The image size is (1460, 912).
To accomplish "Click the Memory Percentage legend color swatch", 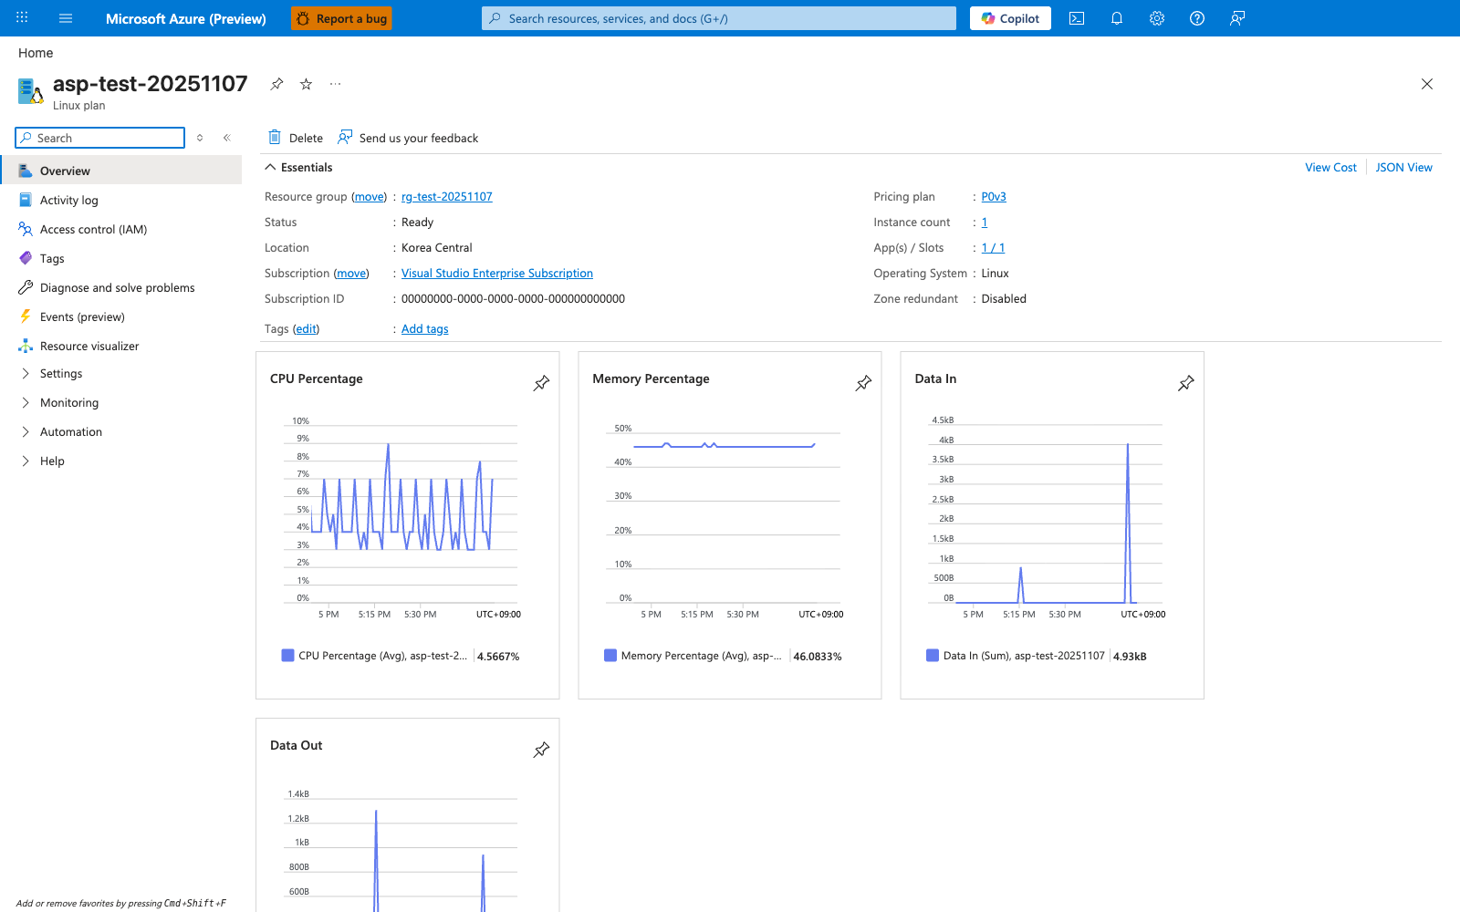I will (610, 655).
